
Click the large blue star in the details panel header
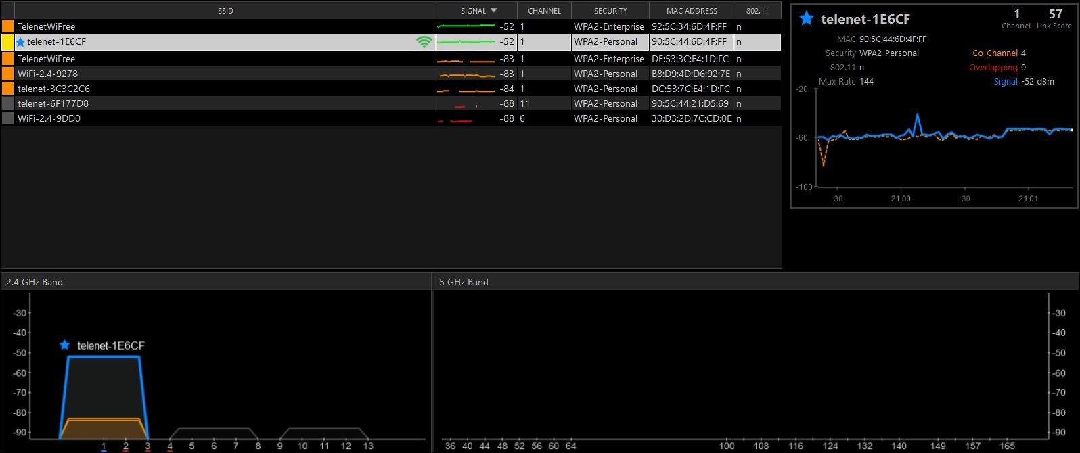806,18
